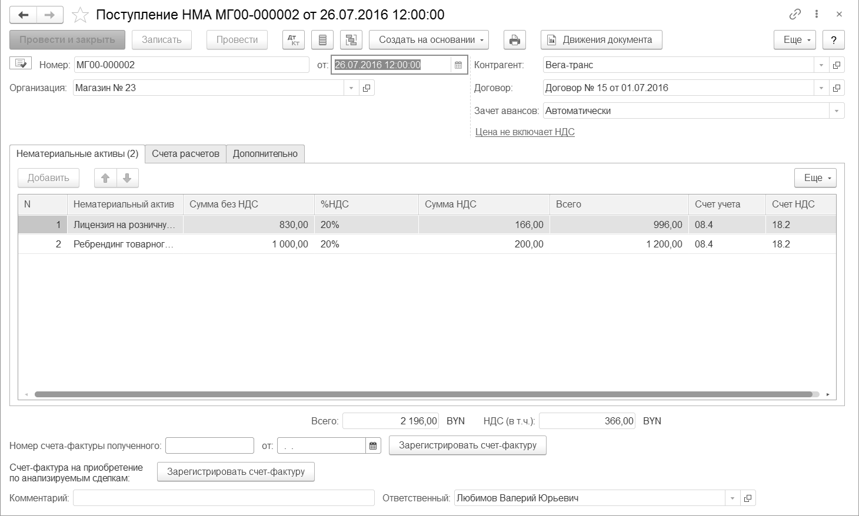
Task: Expand the Зачет авансов dropdown
Action: pyautogui.click(x=837, y=111)
